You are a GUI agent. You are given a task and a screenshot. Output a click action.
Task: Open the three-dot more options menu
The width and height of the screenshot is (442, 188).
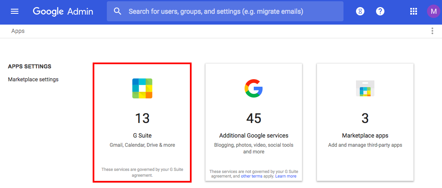point(432,31)
